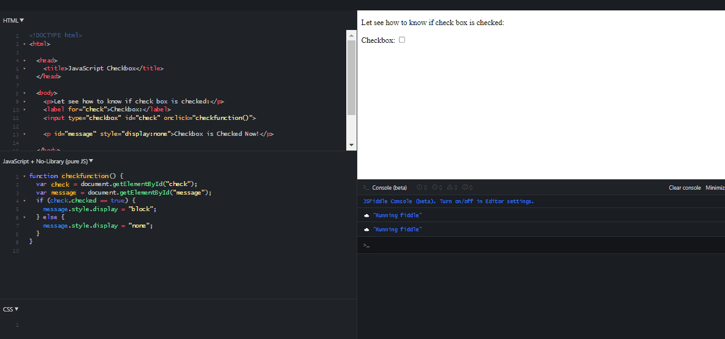Click the Clear console button
This screenshot has height=339, width=725.
(x=684, y=188)
